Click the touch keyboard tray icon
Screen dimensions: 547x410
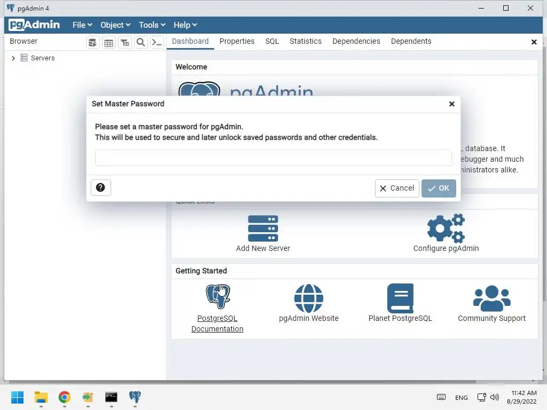tap(441, 397)
